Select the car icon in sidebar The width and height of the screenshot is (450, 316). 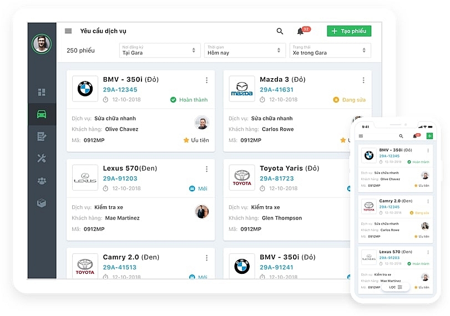[42, 114]
